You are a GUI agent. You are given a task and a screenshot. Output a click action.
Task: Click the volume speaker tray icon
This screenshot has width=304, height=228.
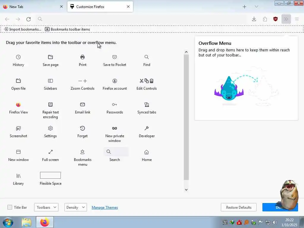pos(275,222)
